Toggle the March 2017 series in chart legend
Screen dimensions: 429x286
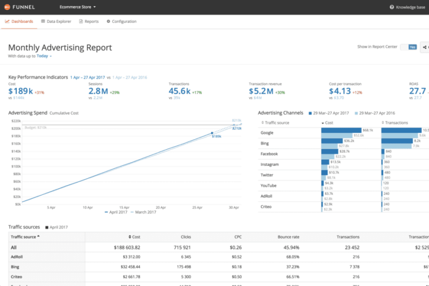pyautogui.click(x=144, y=212)
